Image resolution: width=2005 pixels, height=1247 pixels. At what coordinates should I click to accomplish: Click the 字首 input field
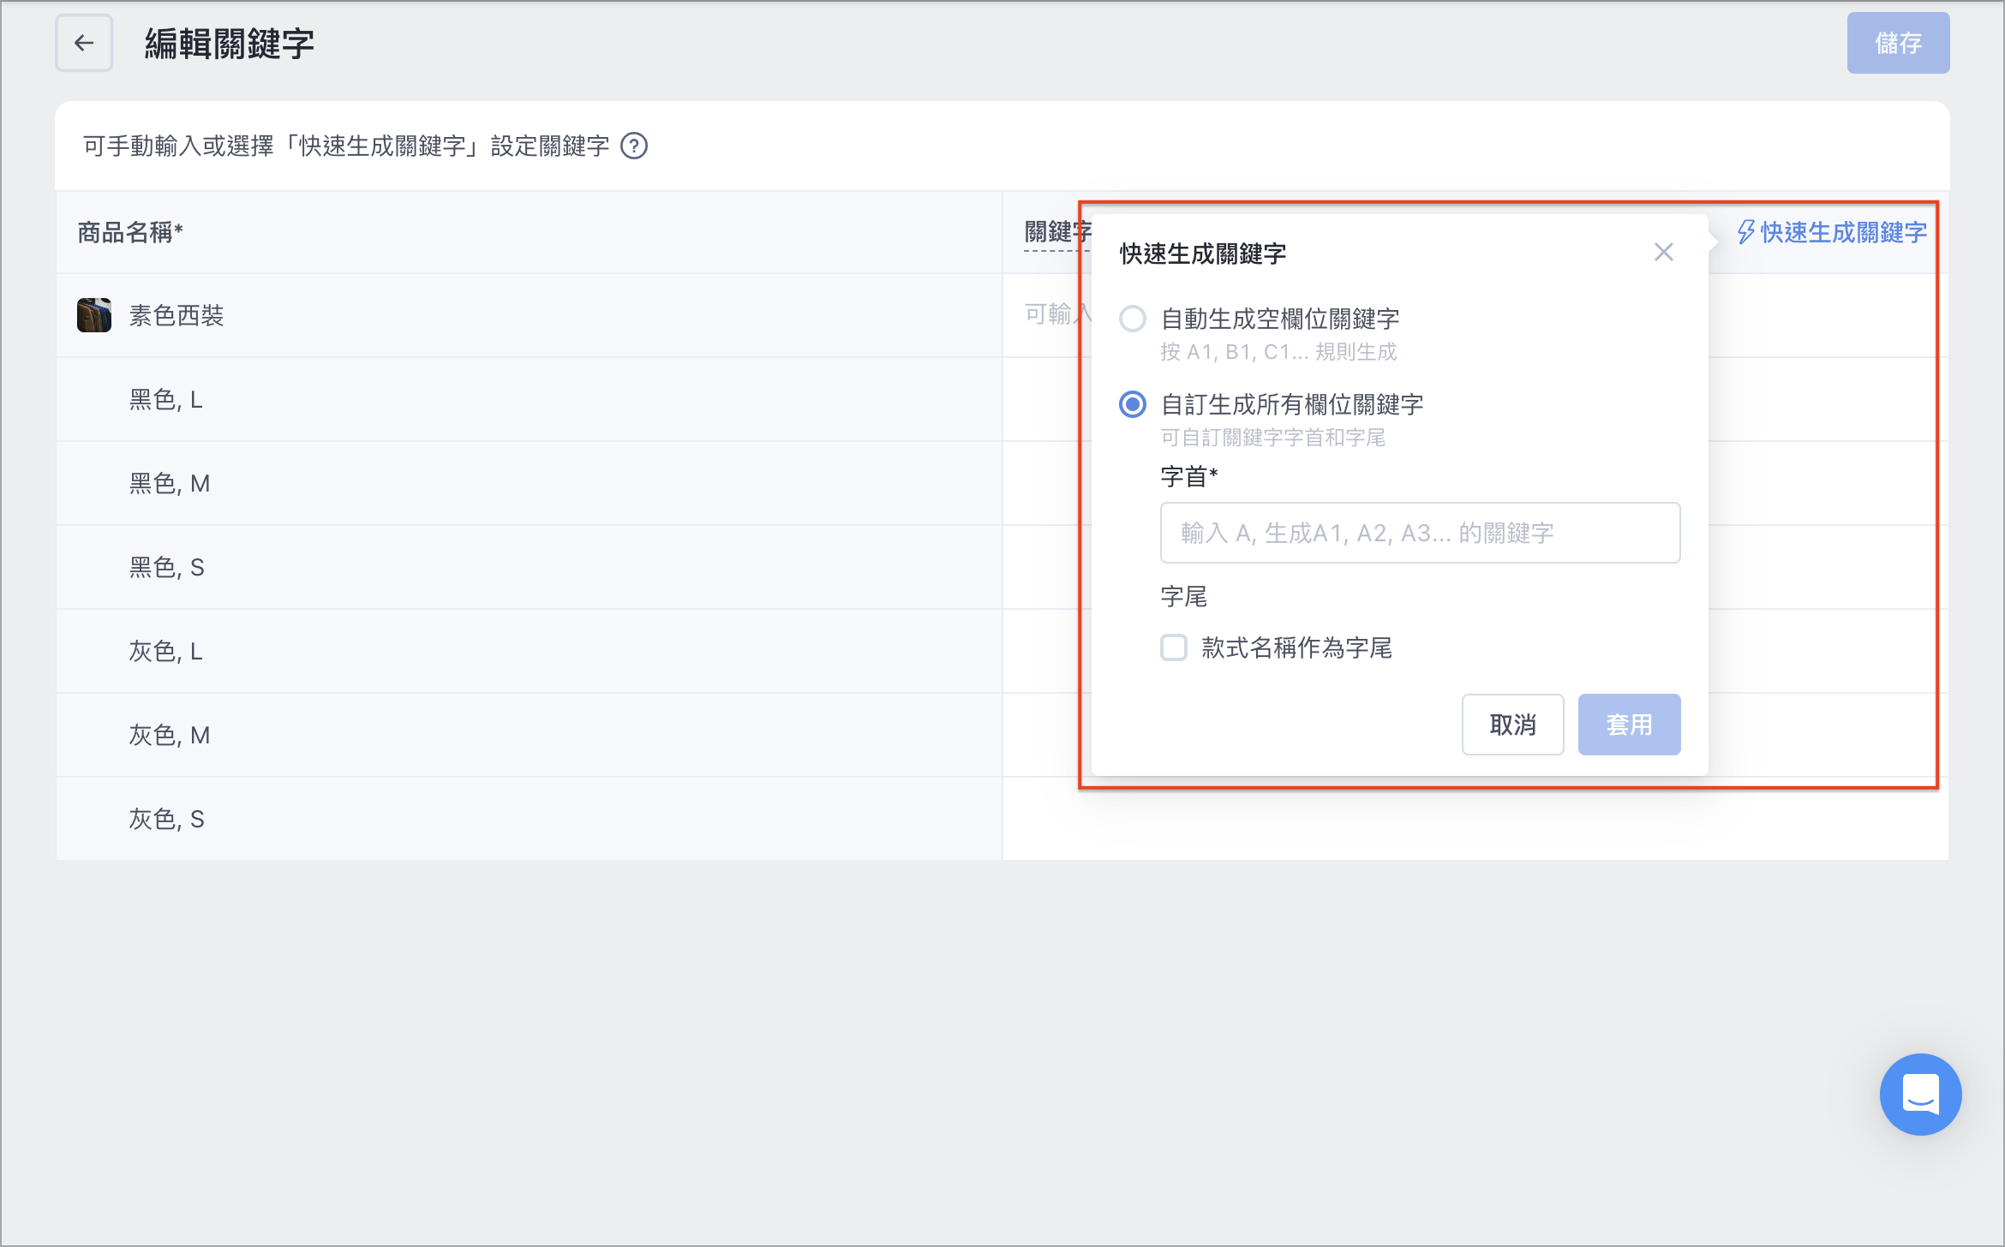click(1420, 533)
